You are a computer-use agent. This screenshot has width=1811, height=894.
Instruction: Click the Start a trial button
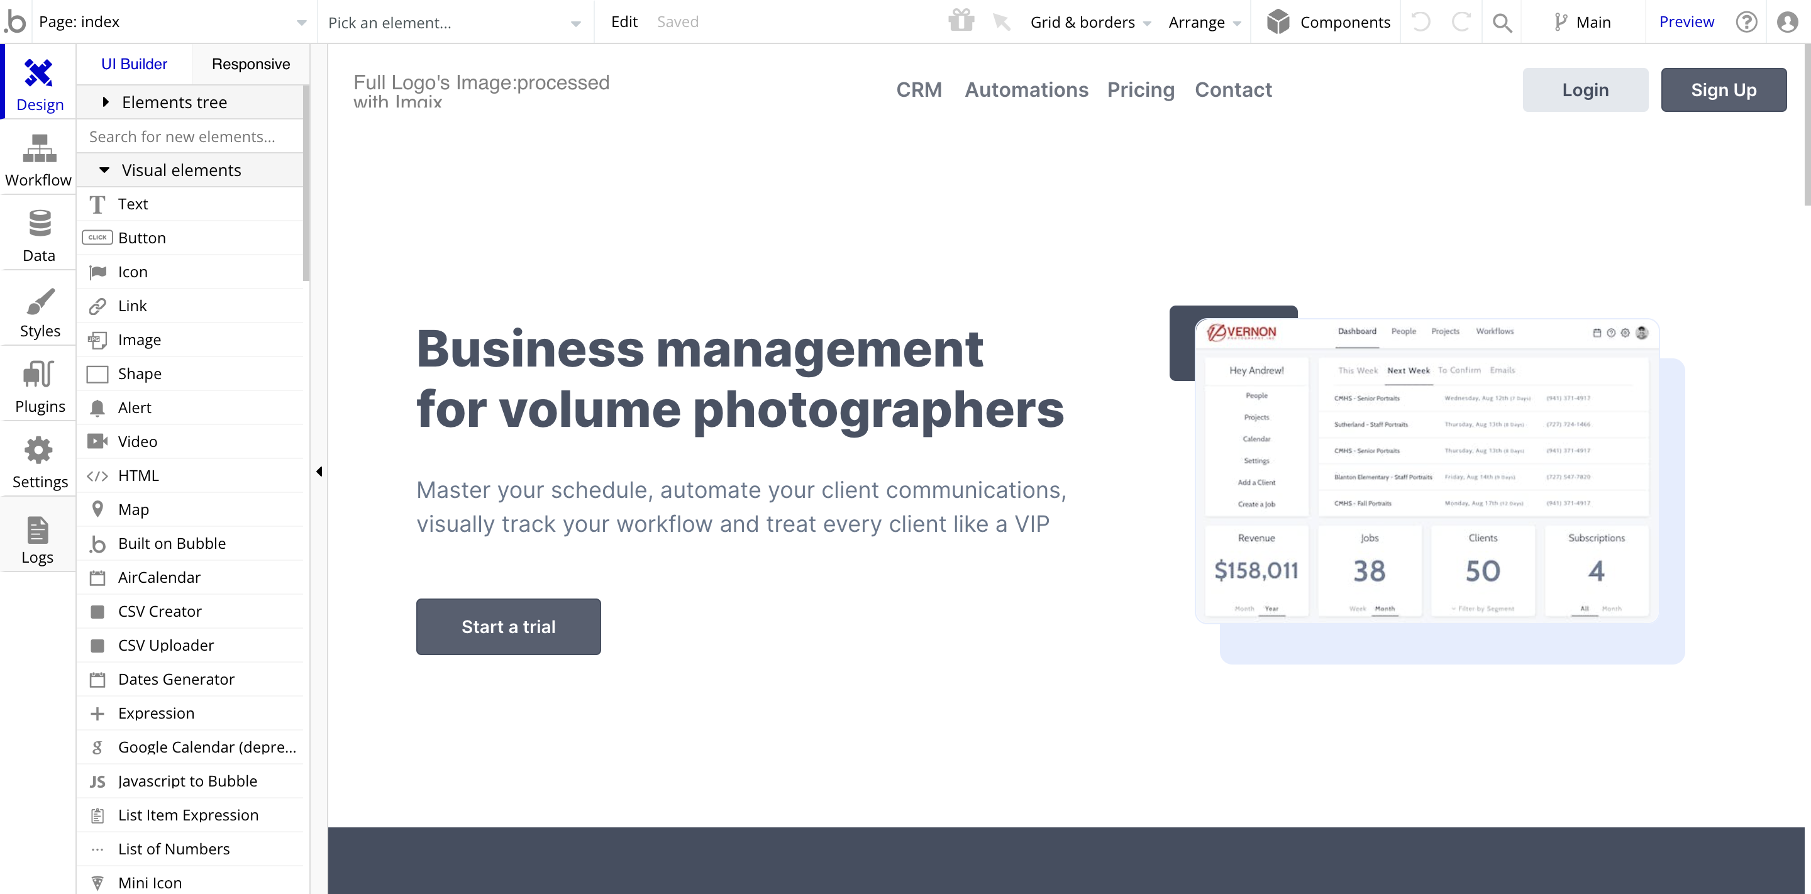tap(508, 626)
